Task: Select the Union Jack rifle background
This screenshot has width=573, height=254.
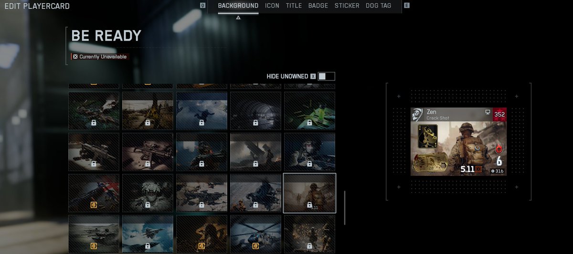Action: click(x=94, y=193)
